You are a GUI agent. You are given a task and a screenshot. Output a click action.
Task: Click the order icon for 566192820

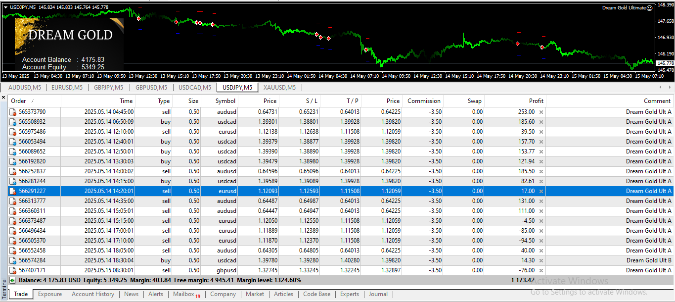coord(13,161)
